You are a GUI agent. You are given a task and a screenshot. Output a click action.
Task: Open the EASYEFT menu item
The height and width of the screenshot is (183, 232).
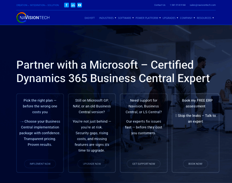(89, 18)
